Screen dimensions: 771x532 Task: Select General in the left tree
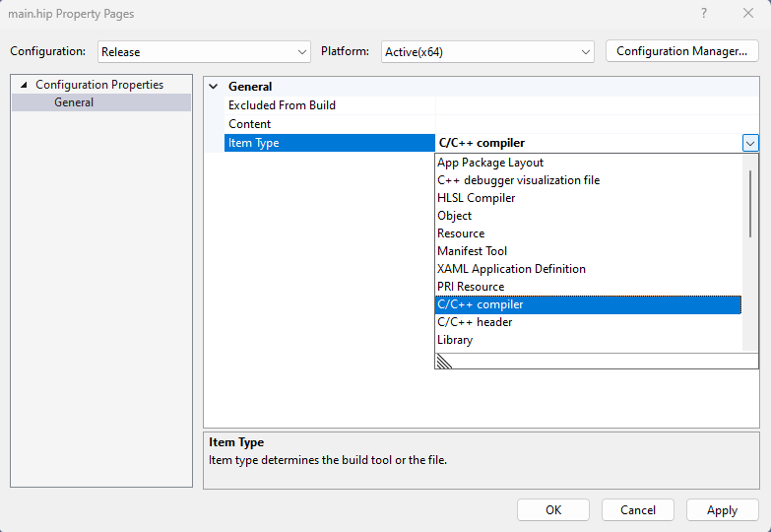(74, 102)
